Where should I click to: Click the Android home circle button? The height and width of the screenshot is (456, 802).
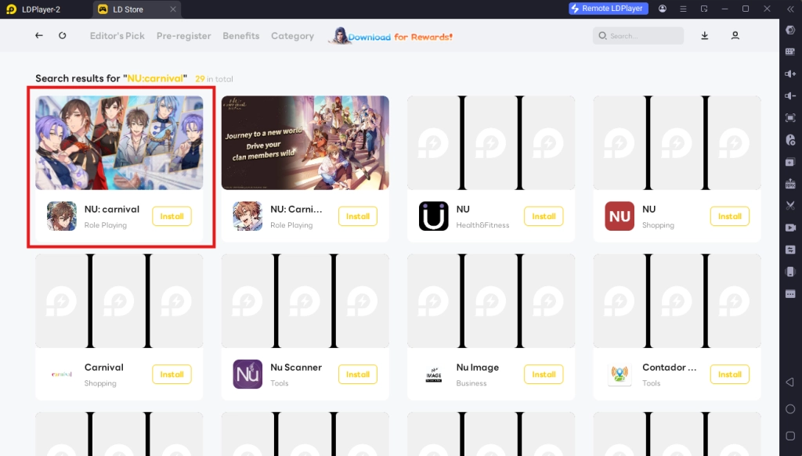pos(790,409)
